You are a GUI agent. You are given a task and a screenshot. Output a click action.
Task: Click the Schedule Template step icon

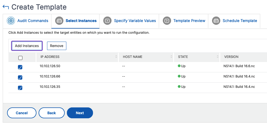[x=216, y=21]
